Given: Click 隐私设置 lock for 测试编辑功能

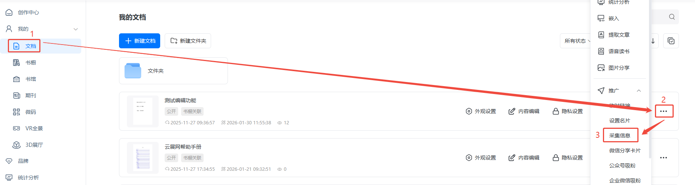Looking at the screenshot, I should tap(556, 111).
